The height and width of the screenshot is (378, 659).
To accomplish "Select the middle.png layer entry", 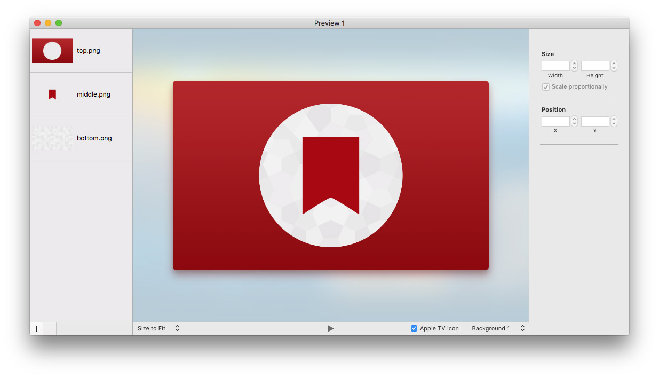I will [93, 94].
